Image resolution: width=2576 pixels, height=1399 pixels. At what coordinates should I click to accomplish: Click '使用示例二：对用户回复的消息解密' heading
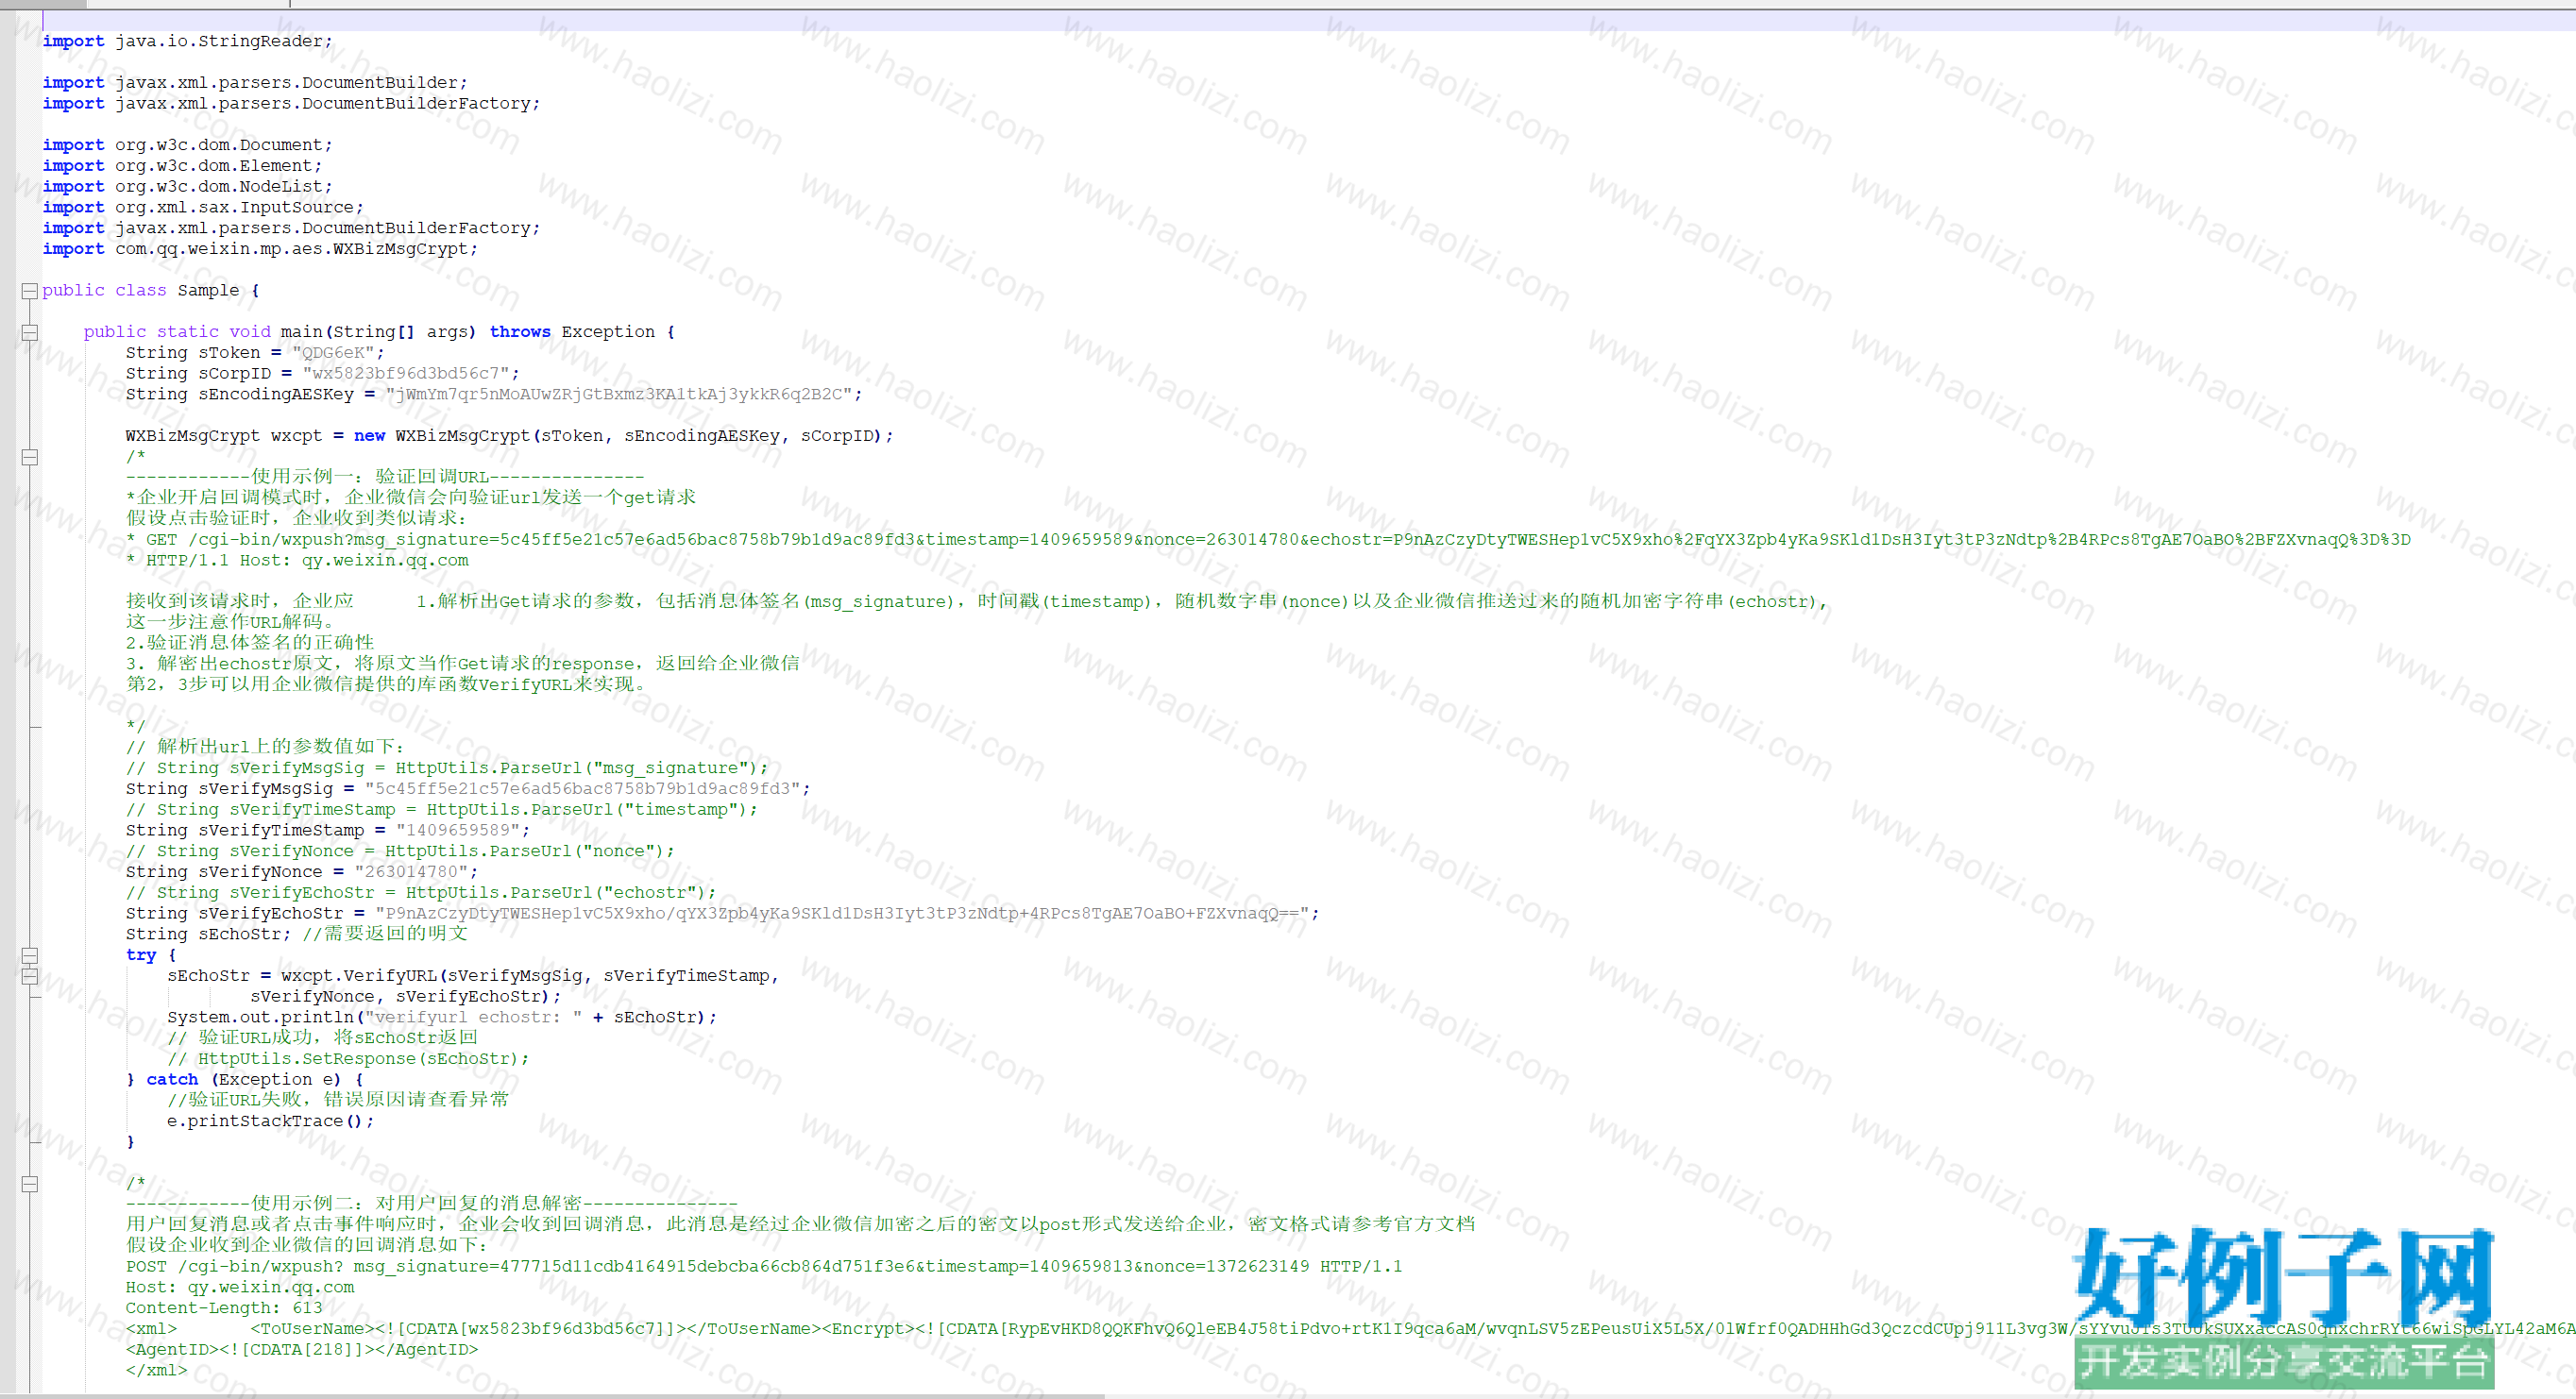(432, 1204)
